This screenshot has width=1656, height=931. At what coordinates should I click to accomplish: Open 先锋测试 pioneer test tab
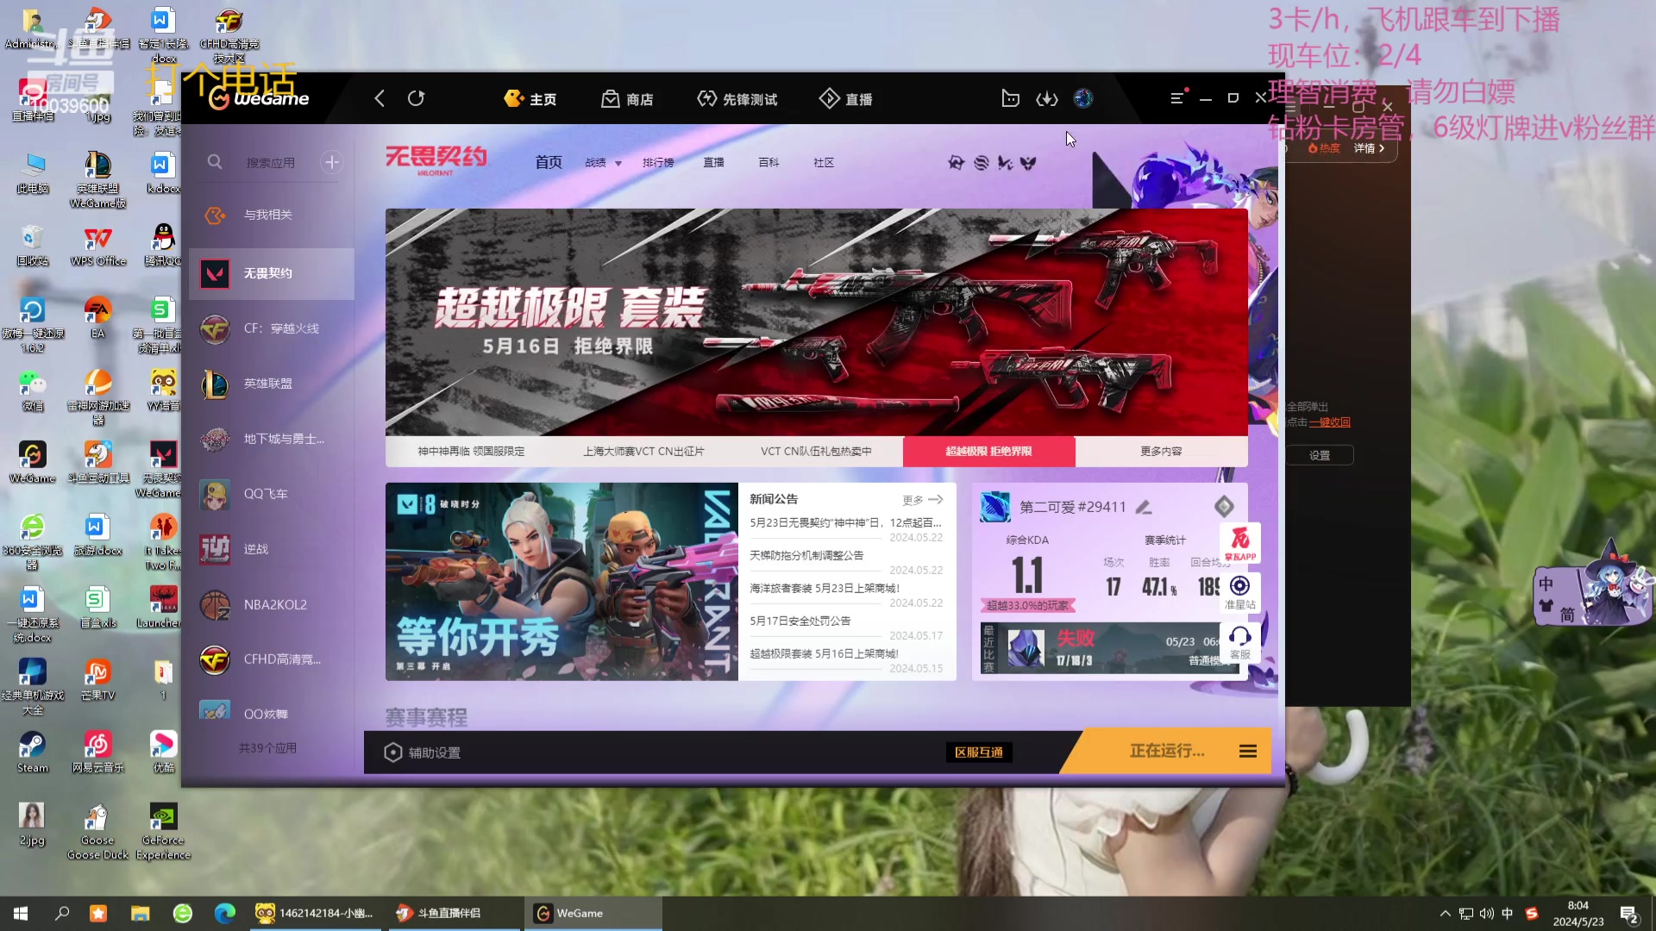(x=737, y=99)
